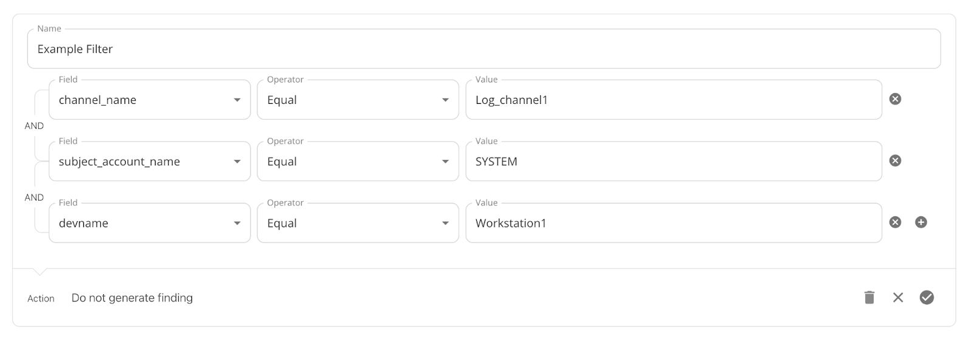The width and height of the screenshot is (972, 344).
Task: Toggle the first AND logical operator
Action: coord(34,126)
